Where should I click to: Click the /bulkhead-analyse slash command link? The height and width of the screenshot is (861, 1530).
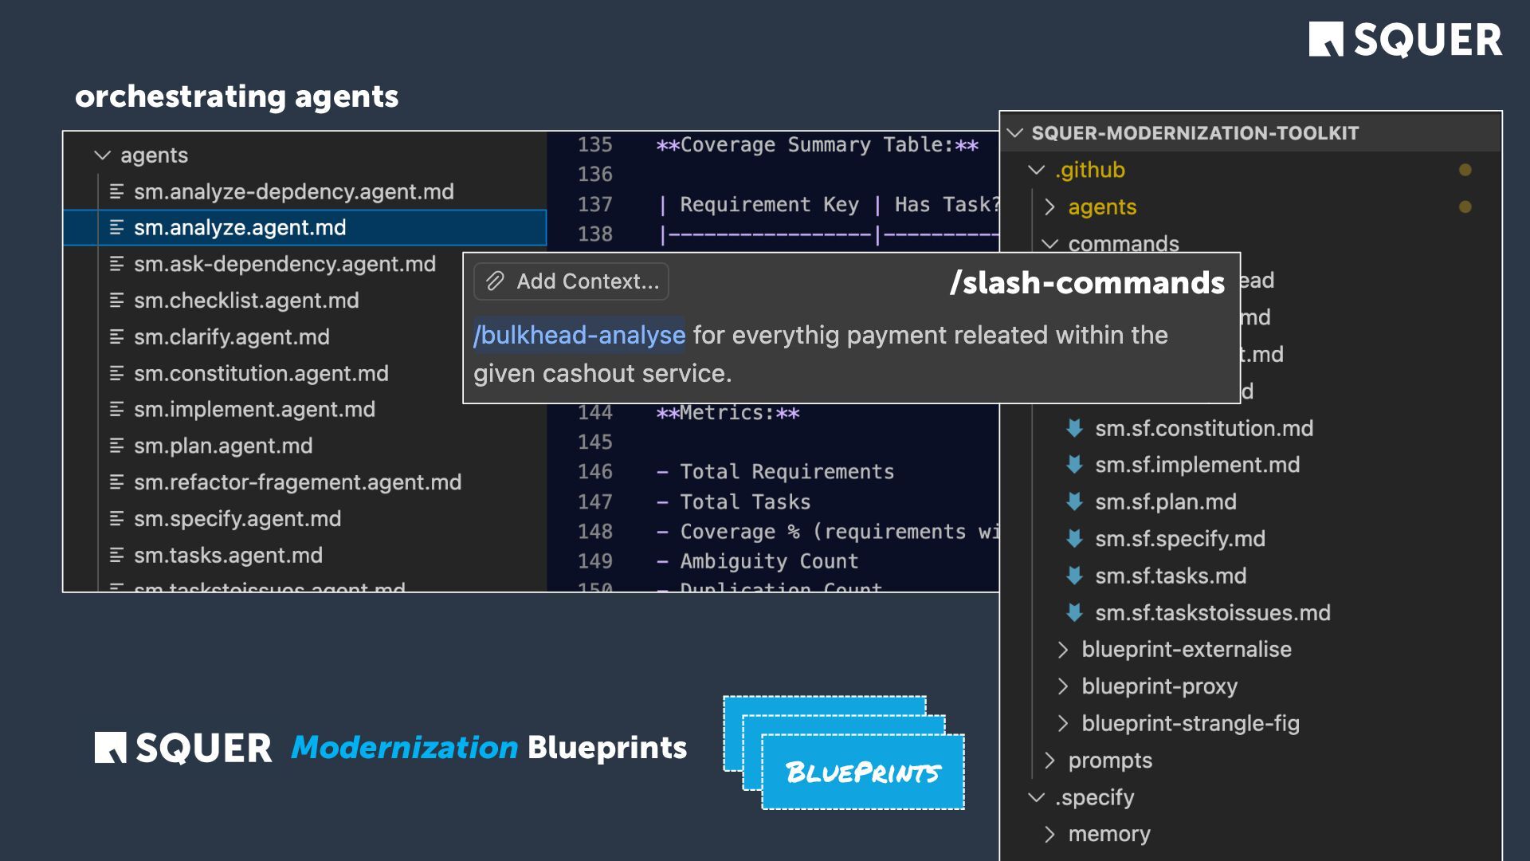579,335
